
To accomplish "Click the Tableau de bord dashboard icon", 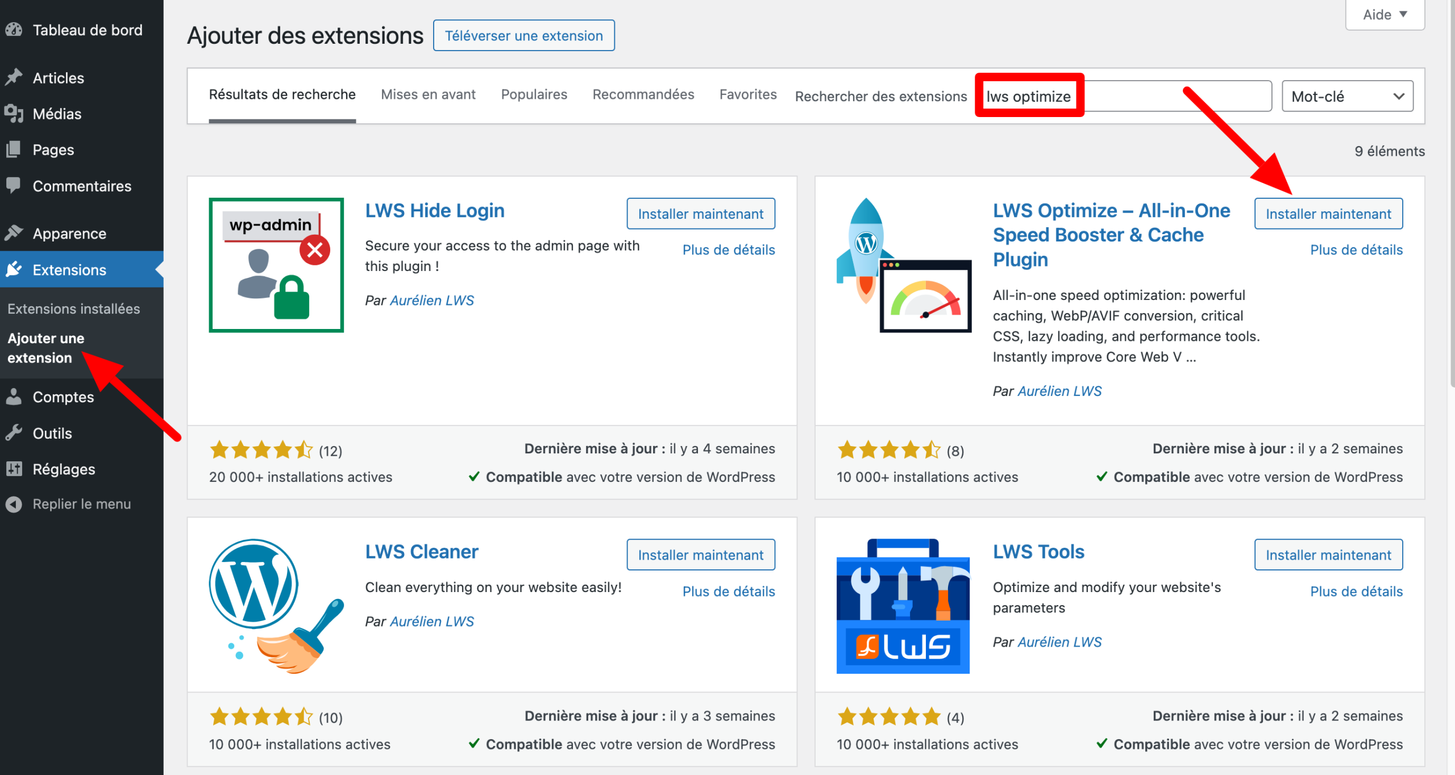I will [x=14, y=30].
